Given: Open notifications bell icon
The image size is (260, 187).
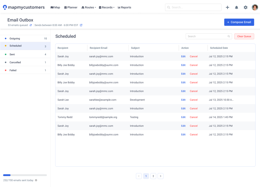Looking at the screenshot, I should click(x=236, y=7).
